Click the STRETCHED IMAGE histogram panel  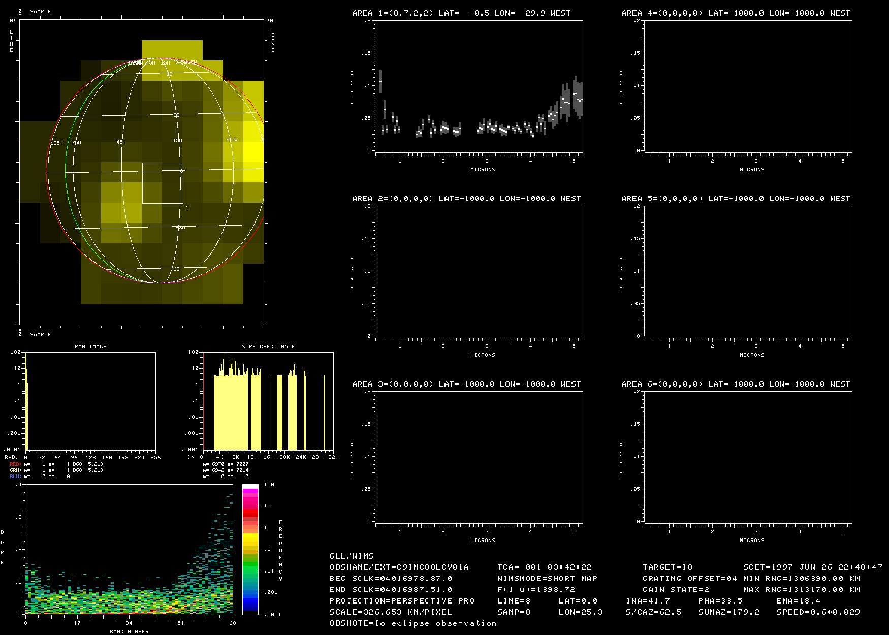pyautogui.click(x=268, y=401)
